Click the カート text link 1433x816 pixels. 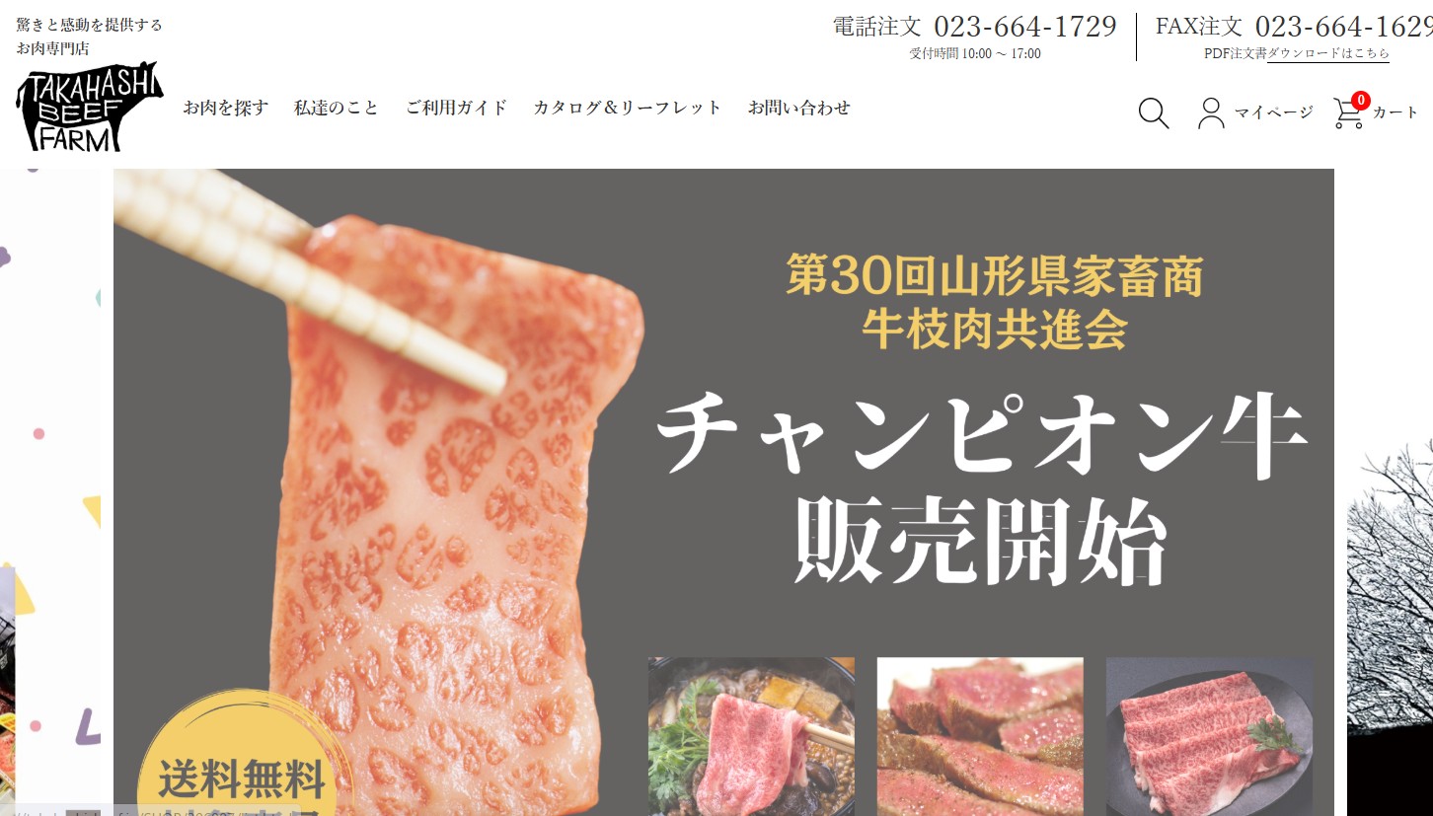(1395, 112)
